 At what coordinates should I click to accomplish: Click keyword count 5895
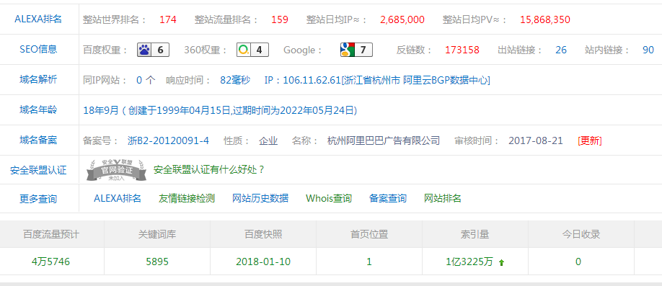click(x=157, y=262)
